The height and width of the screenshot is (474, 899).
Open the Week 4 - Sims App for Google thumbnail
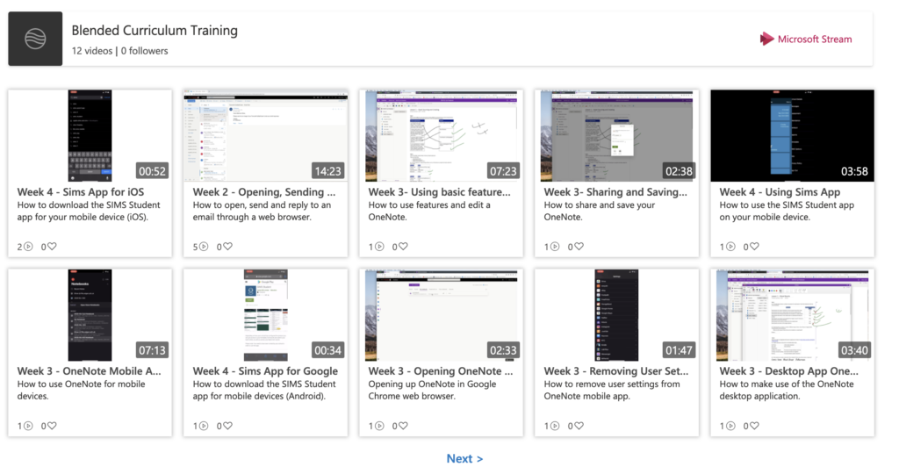[x=265, y=314]
